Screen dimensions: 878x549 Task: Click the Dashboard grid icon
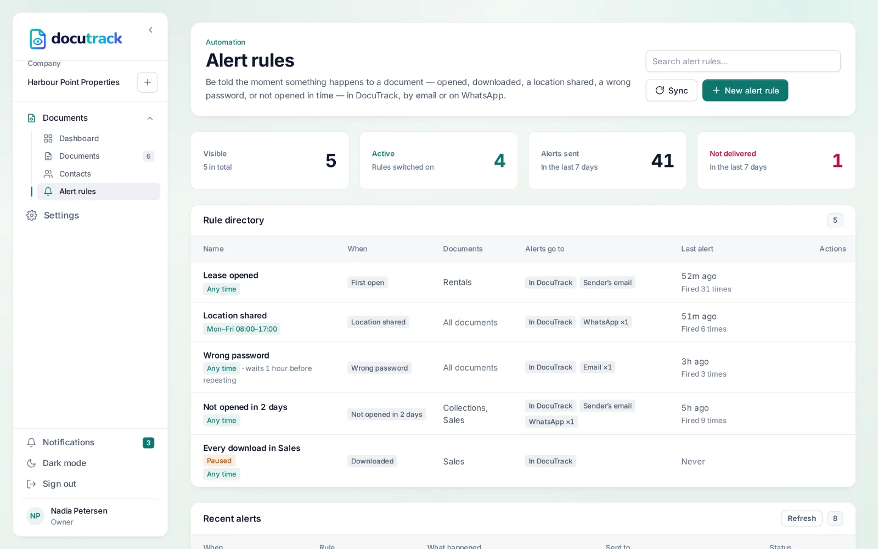tap(48, 138)
